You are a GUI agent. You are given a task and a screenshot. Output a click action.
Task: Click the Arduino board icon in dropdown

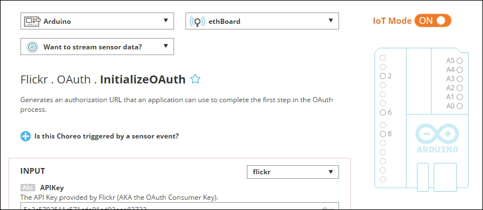[x=32, y=21]
